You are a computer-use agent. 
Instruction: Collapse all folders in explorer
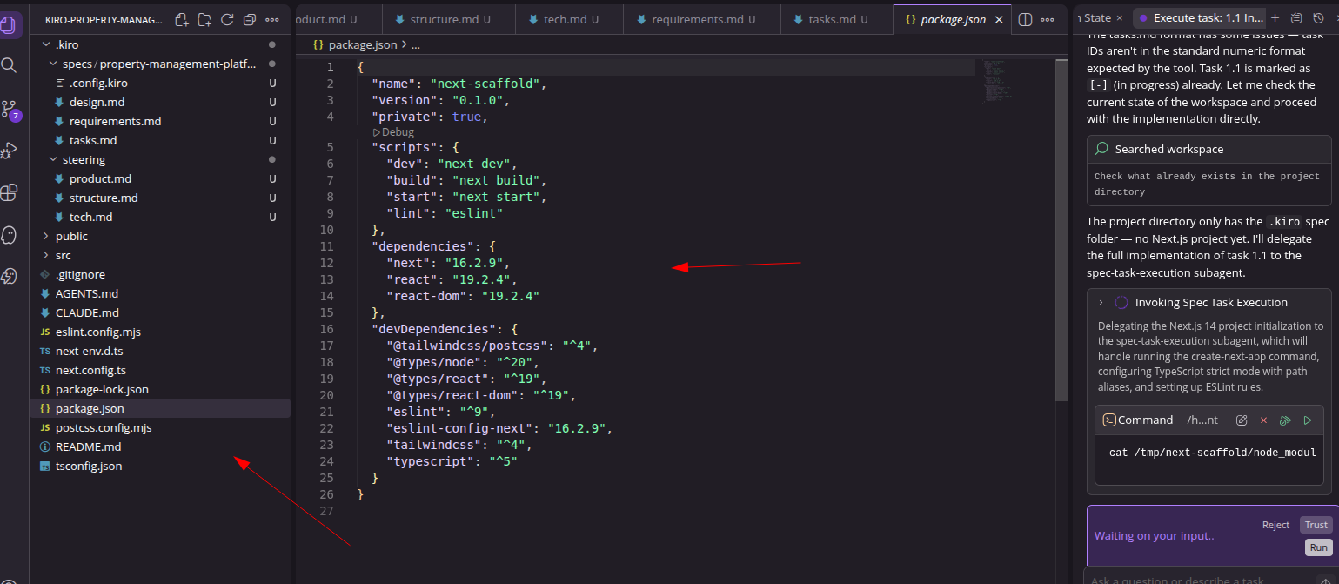(x=250, y=19)
